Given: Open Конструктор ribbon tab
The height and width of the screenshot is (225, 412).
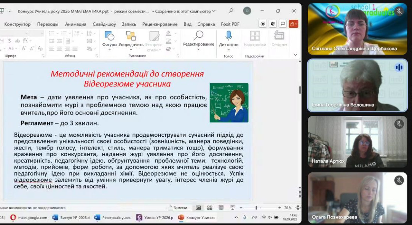Looking at the screenshot, I should point(18,24).
